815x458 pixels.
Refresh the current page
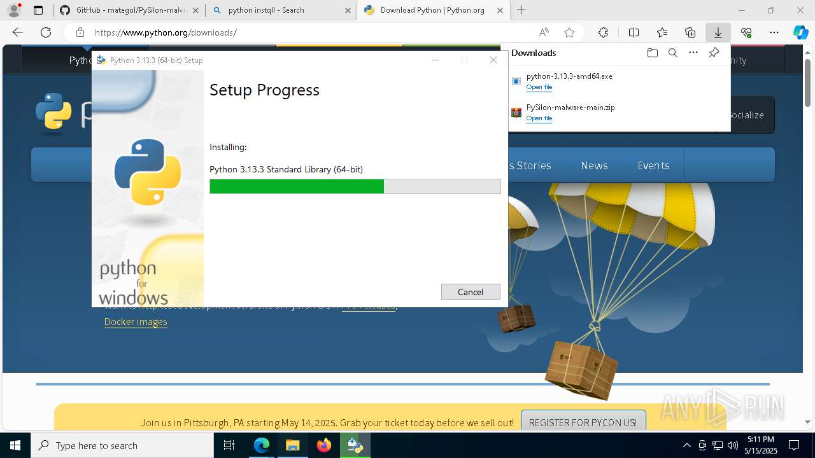click(x=46, y=32)
